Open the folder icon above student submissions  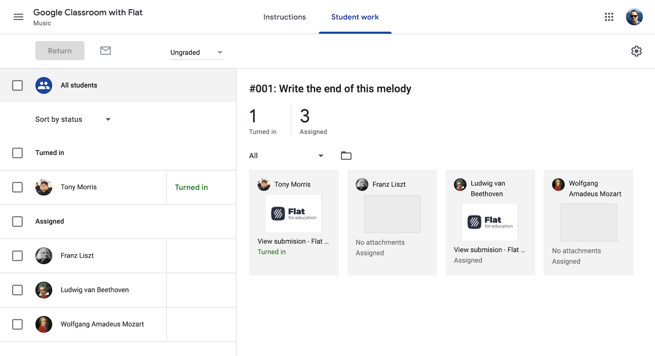[x=346, y=155]
